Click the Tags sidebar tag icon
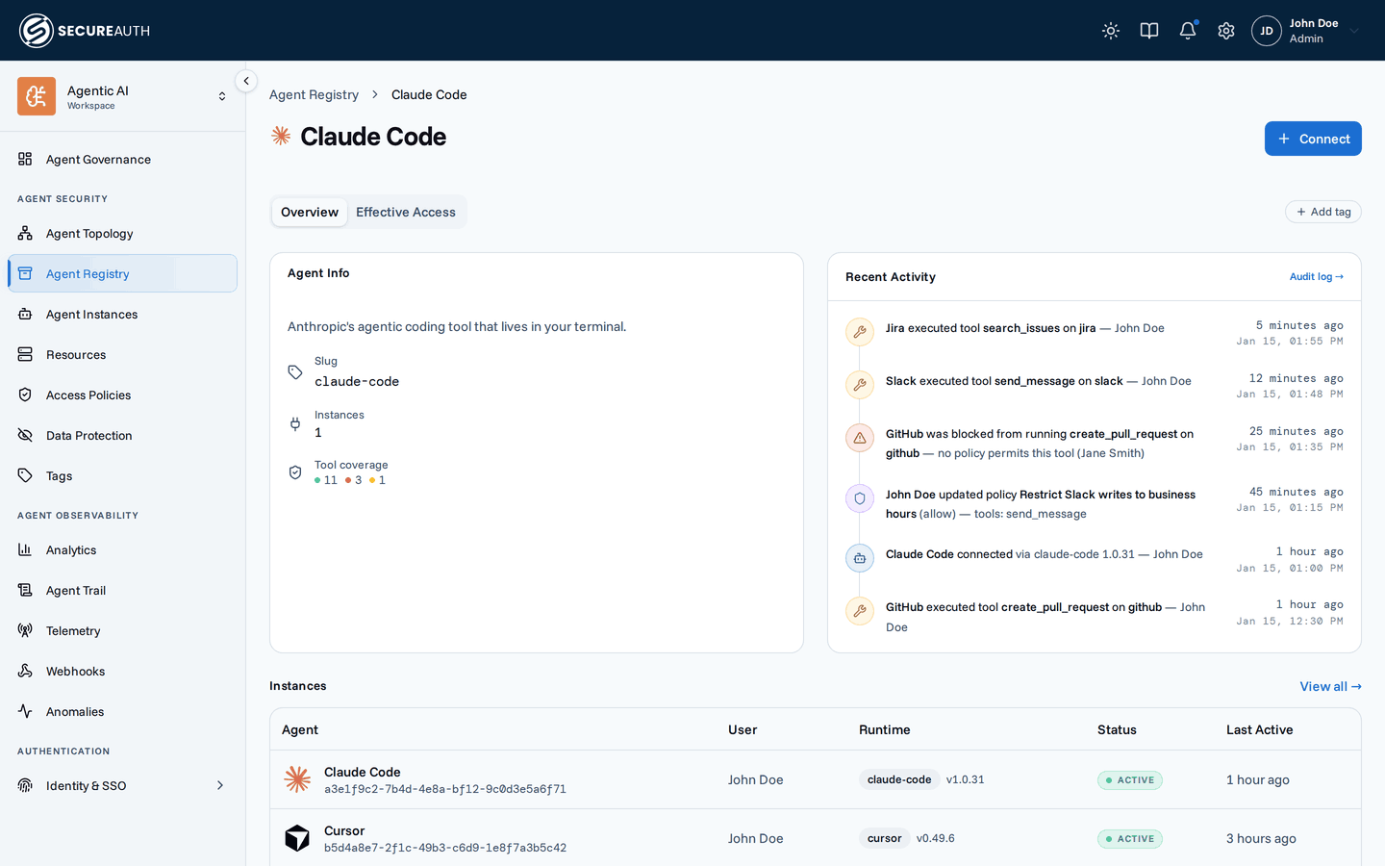 point(25,476)
